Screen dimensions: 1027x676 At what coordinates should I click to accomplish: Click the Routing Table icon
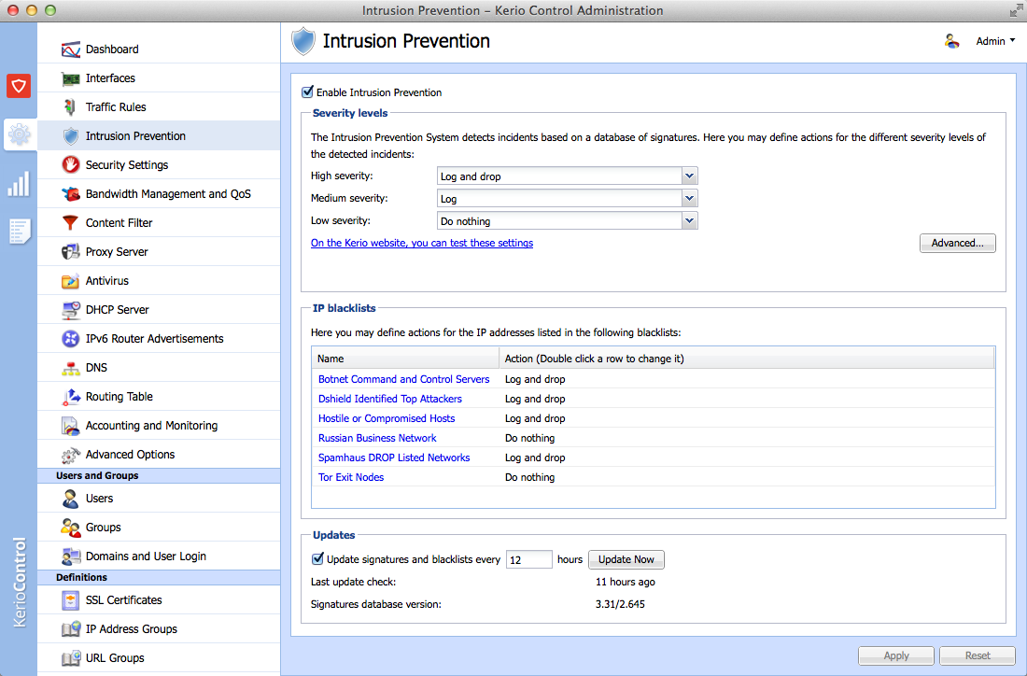70,397
